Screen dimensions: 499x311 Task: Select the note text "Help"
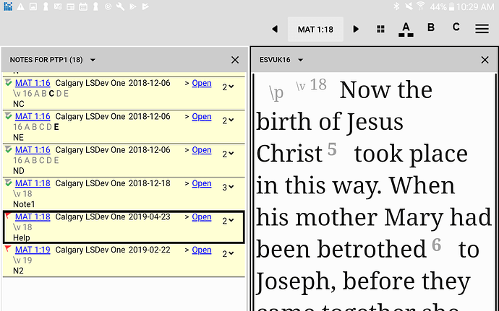pos(21,237)
